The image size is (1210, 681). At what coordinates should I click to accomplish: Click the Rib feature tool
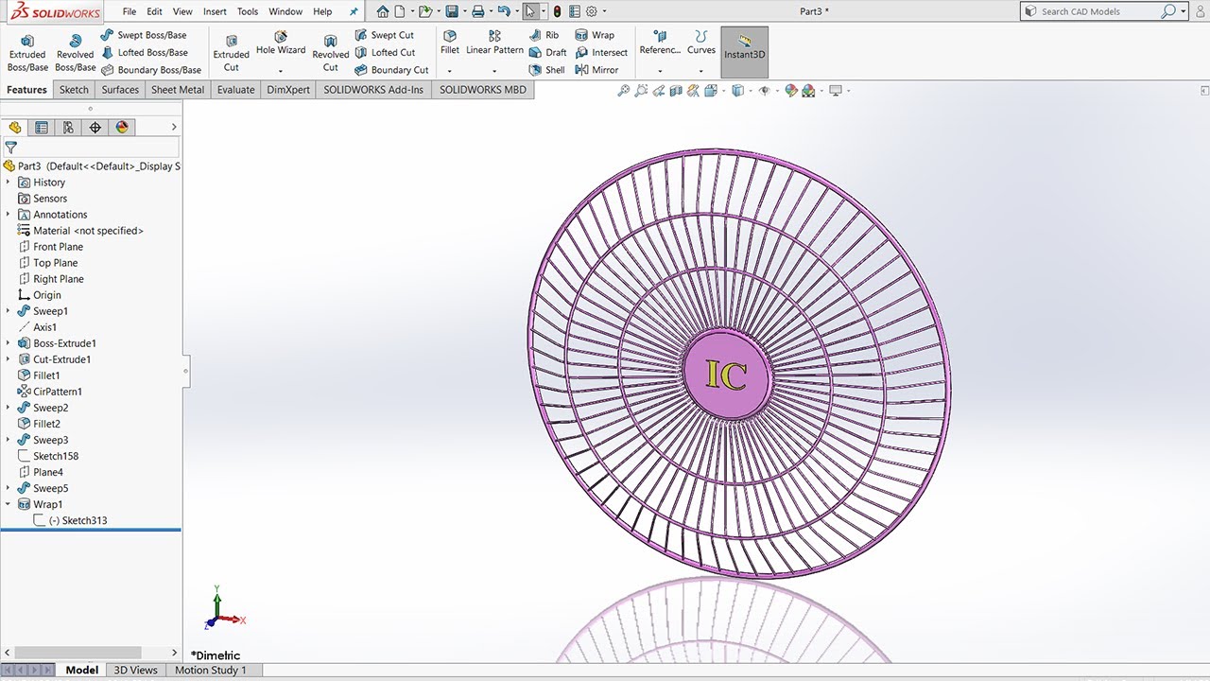[544, 35]
